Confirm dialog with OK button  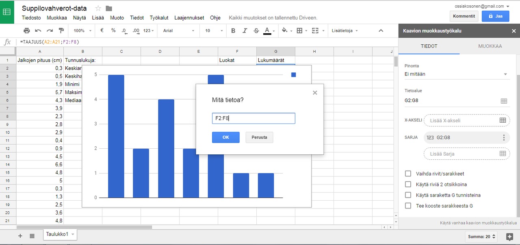225,137
